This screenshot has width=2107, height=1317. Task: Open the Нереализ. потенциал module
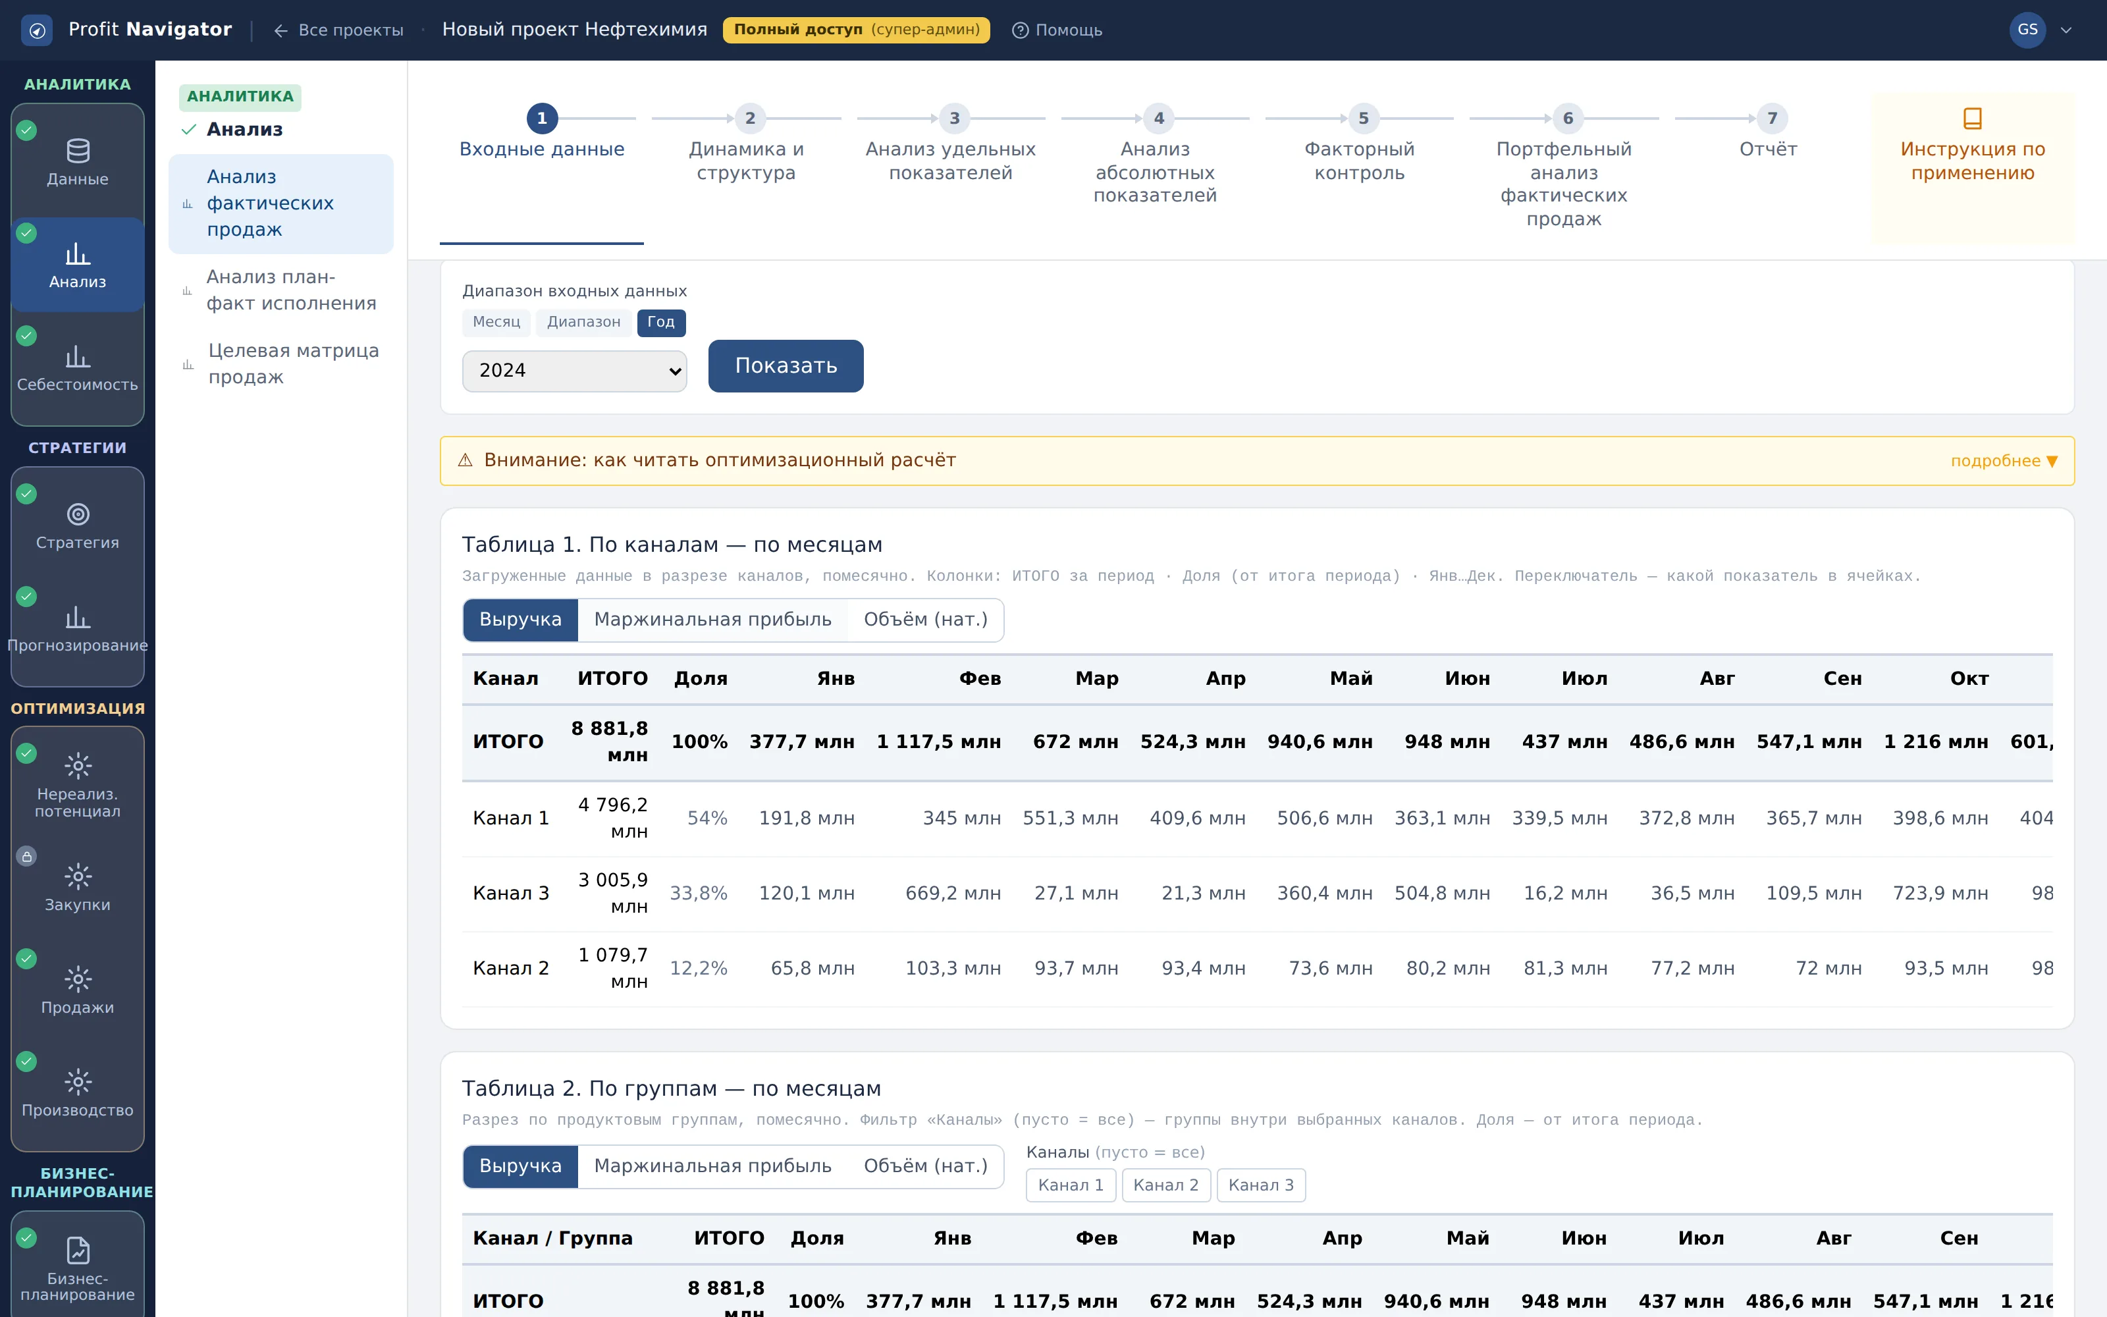click(x=78, y=785)
